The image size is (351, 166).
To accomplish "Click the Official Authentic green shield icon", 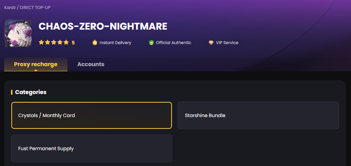I will pyautogui.click(x=151, y=43).
